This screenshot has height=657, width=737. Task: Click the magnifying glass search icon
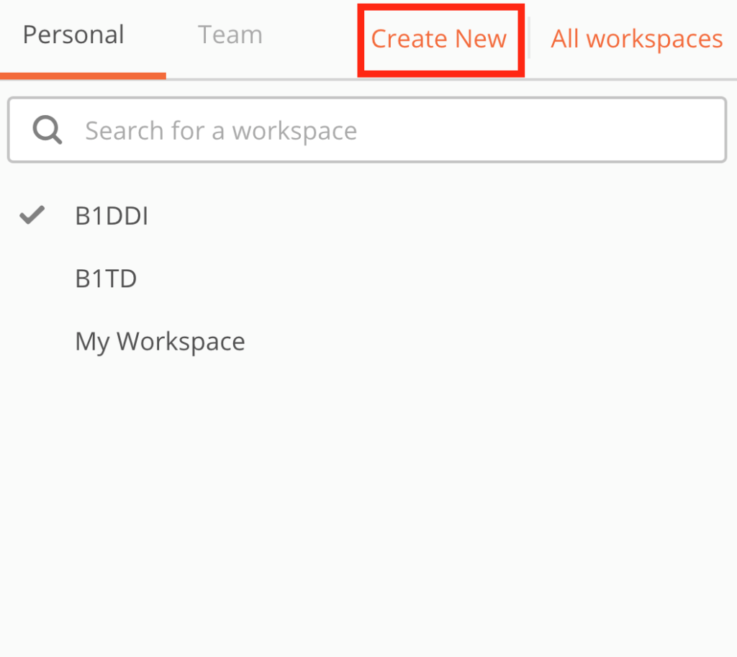[x=48, y=130]
